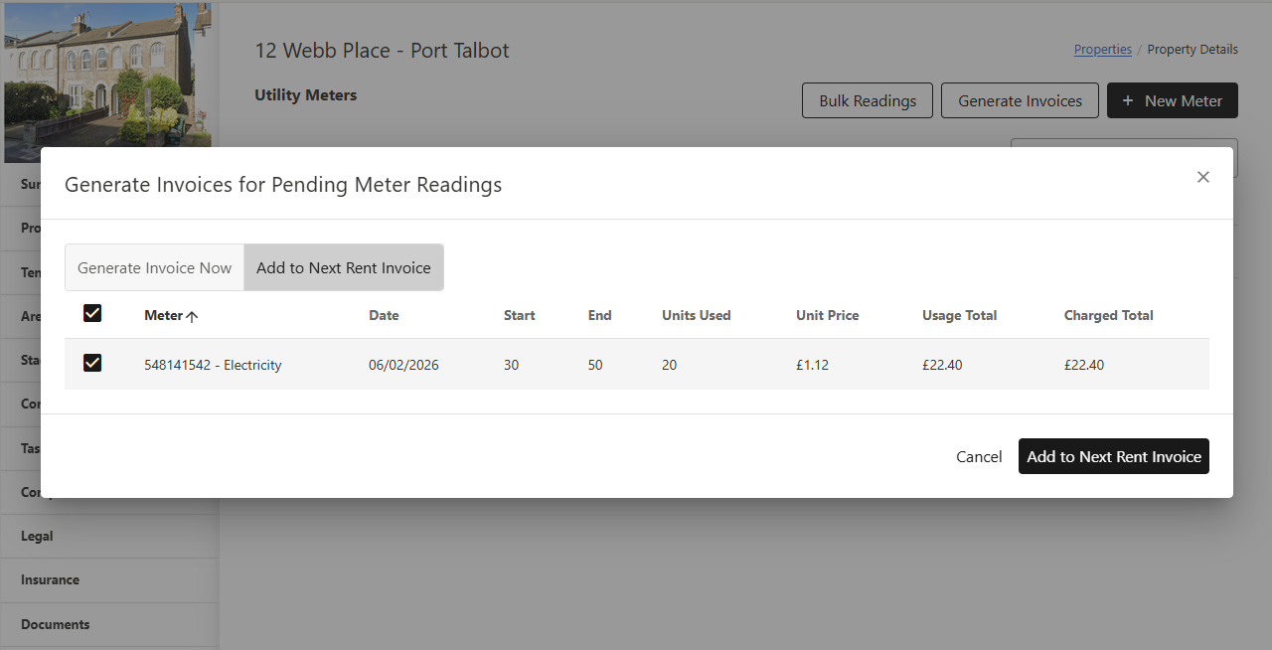Click the Generate Invoices button
The height and width of the screenshot is (650, 1272).
tap(1020, 100)
